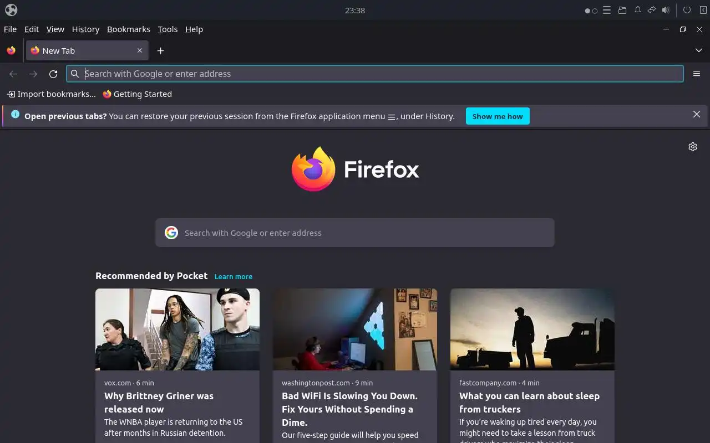This screenshot has width=710, height=443.
Task: Open a new tab with plus button
Action: point(160,50)
